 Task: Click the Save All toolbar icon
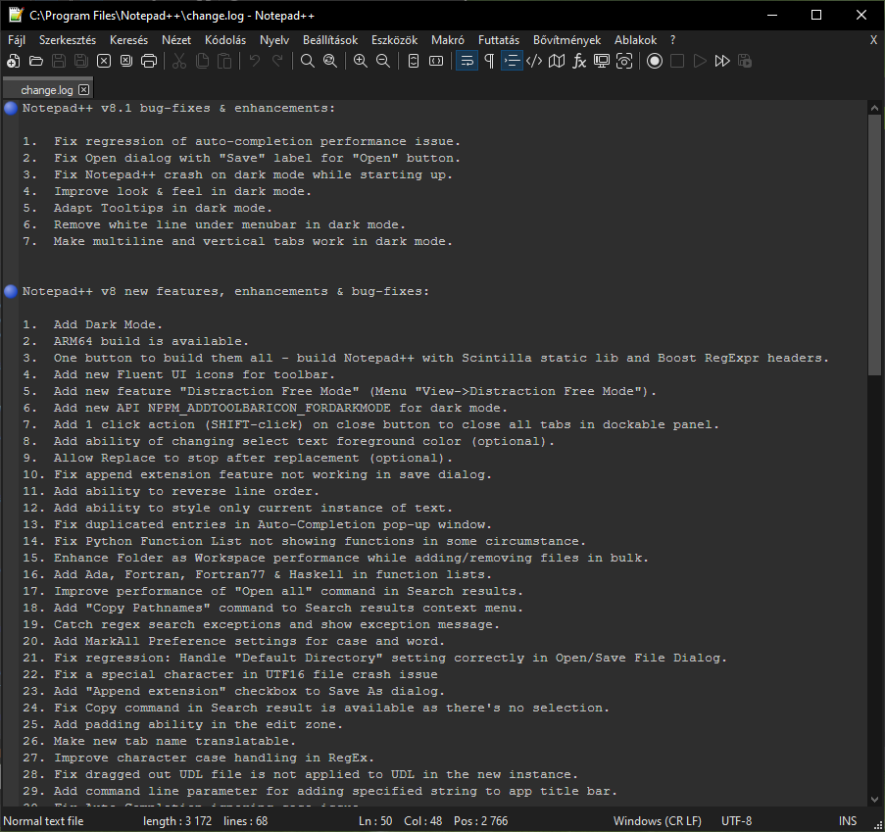81,61
